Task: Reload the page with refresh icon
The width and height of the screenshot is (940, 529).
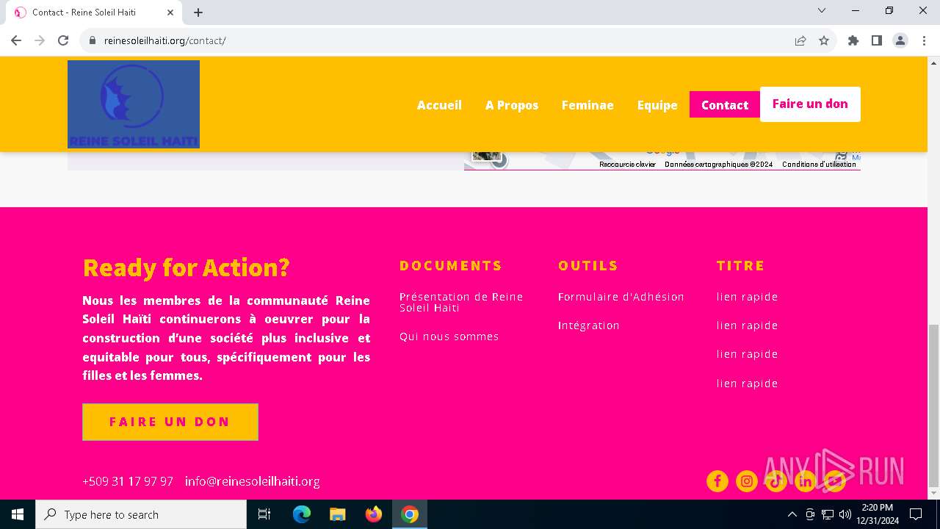Action: click(63, 40)
